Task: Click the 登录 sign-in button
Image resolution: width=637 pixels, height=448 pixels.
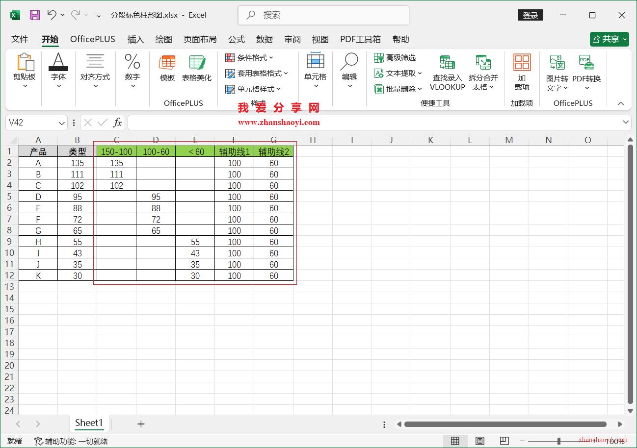Action: tap(530, 15)
